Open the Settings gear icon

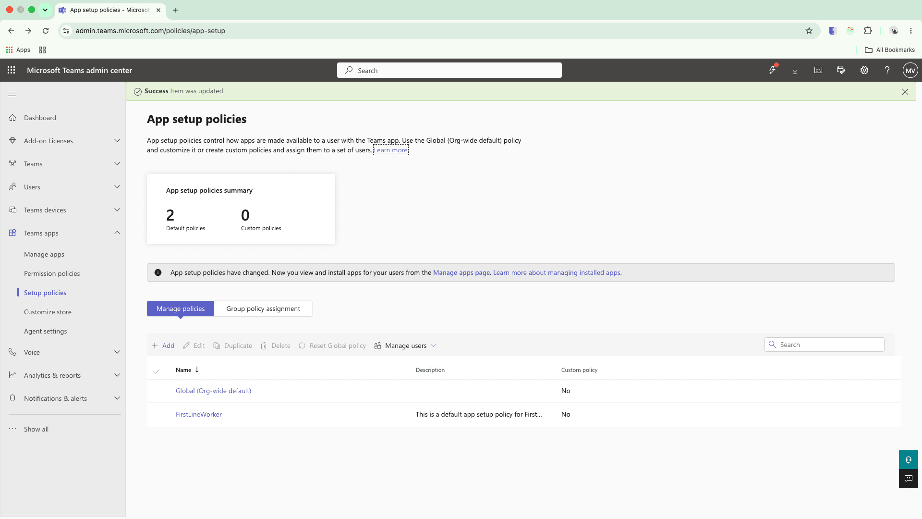pyautogui.click(x=864, y=70)
